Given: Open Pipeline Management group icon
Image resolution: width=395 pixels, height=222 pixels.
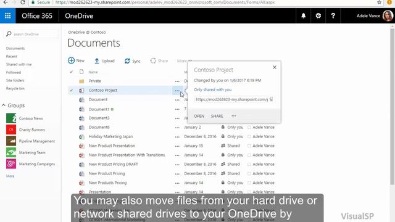Looking at the screenshot, I should tap(11, 141).
